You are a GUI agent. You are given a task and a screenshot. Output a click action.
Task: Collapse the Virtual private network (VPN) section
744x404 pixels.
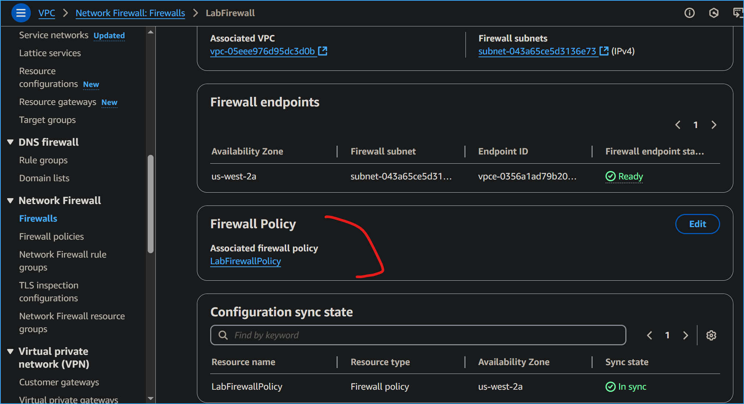(x=10, y=351)
